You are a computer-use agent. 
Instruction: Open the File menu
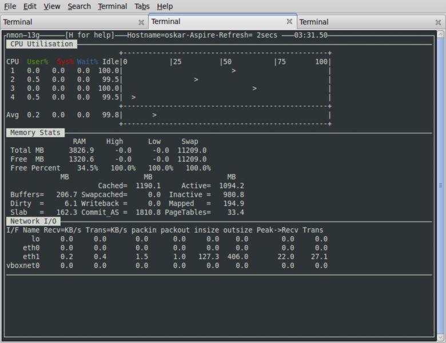point(10,6)
